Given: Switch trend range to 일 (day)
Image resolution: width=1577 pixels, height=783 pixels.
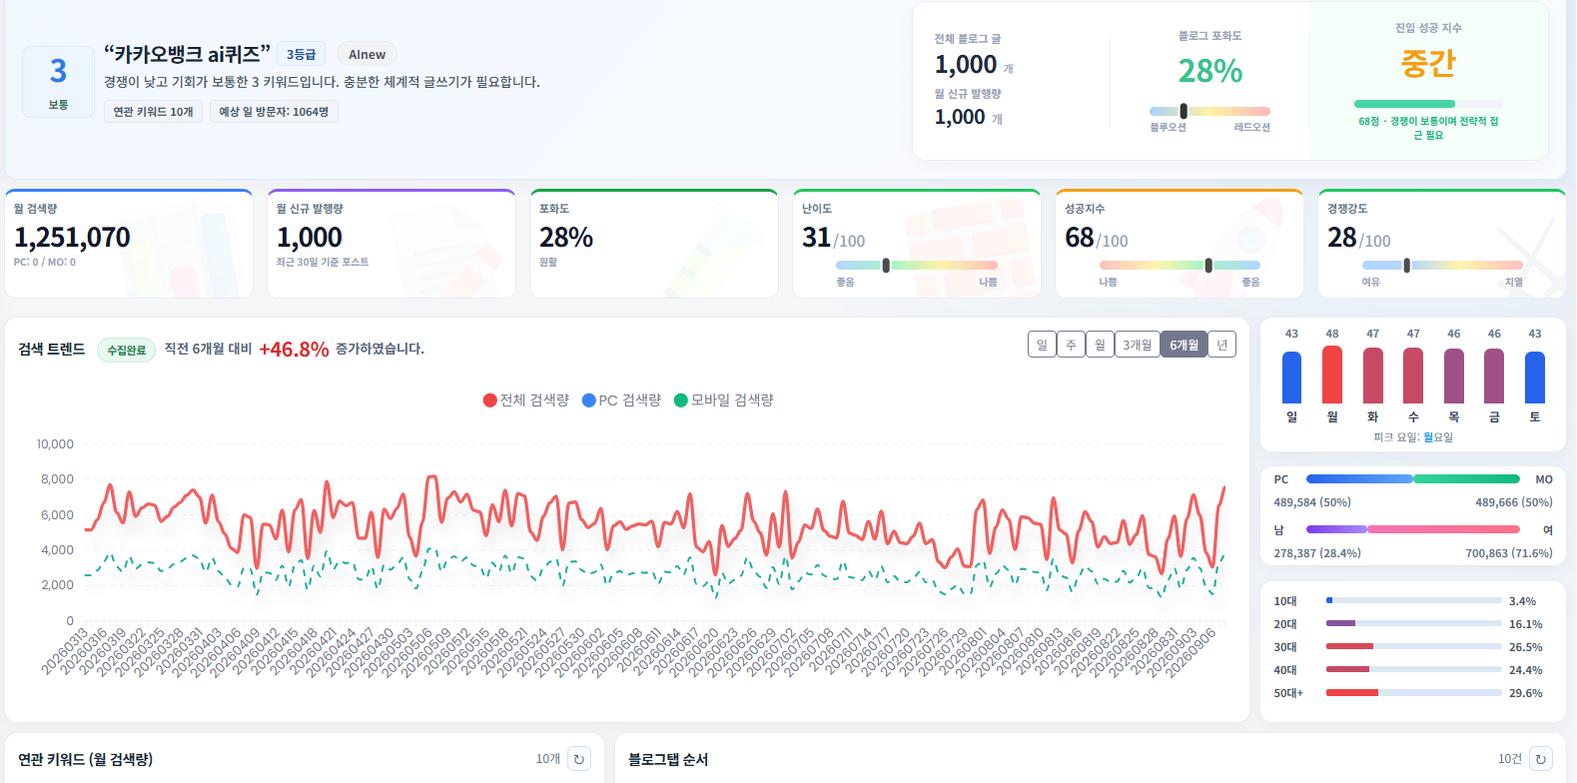Looking at the screenshot, I should coord(1042,345).
